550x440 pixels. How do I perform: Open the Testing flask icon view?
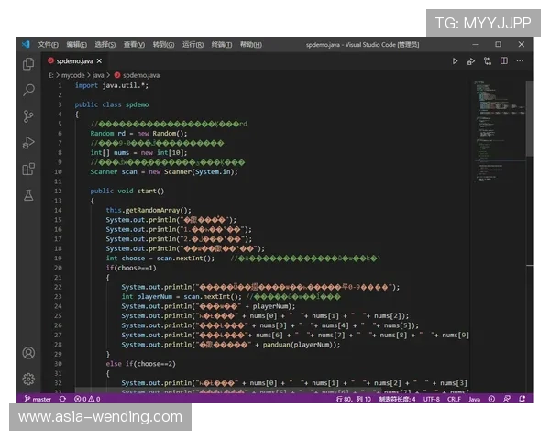point(28,195)
